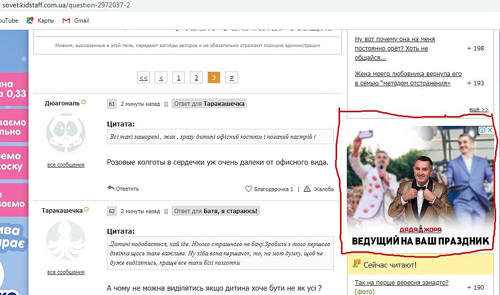
Task: Click the ad info (i) icon
Action: click(482, 130)
